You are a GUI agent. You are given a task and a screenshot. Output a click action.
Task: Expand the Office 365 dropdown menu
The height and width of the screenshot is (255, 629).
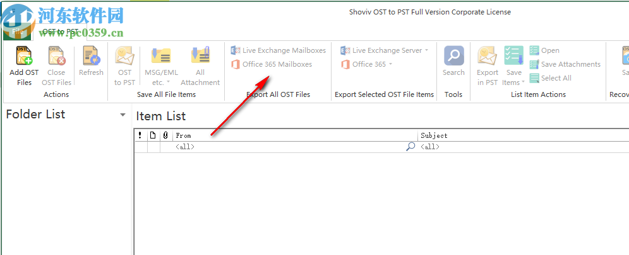click(x=391, y=64)
